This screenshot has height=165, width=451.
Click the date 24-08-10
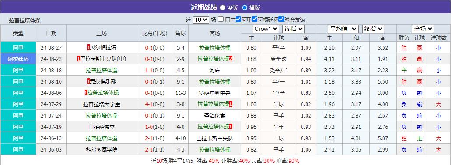(51, 81)
